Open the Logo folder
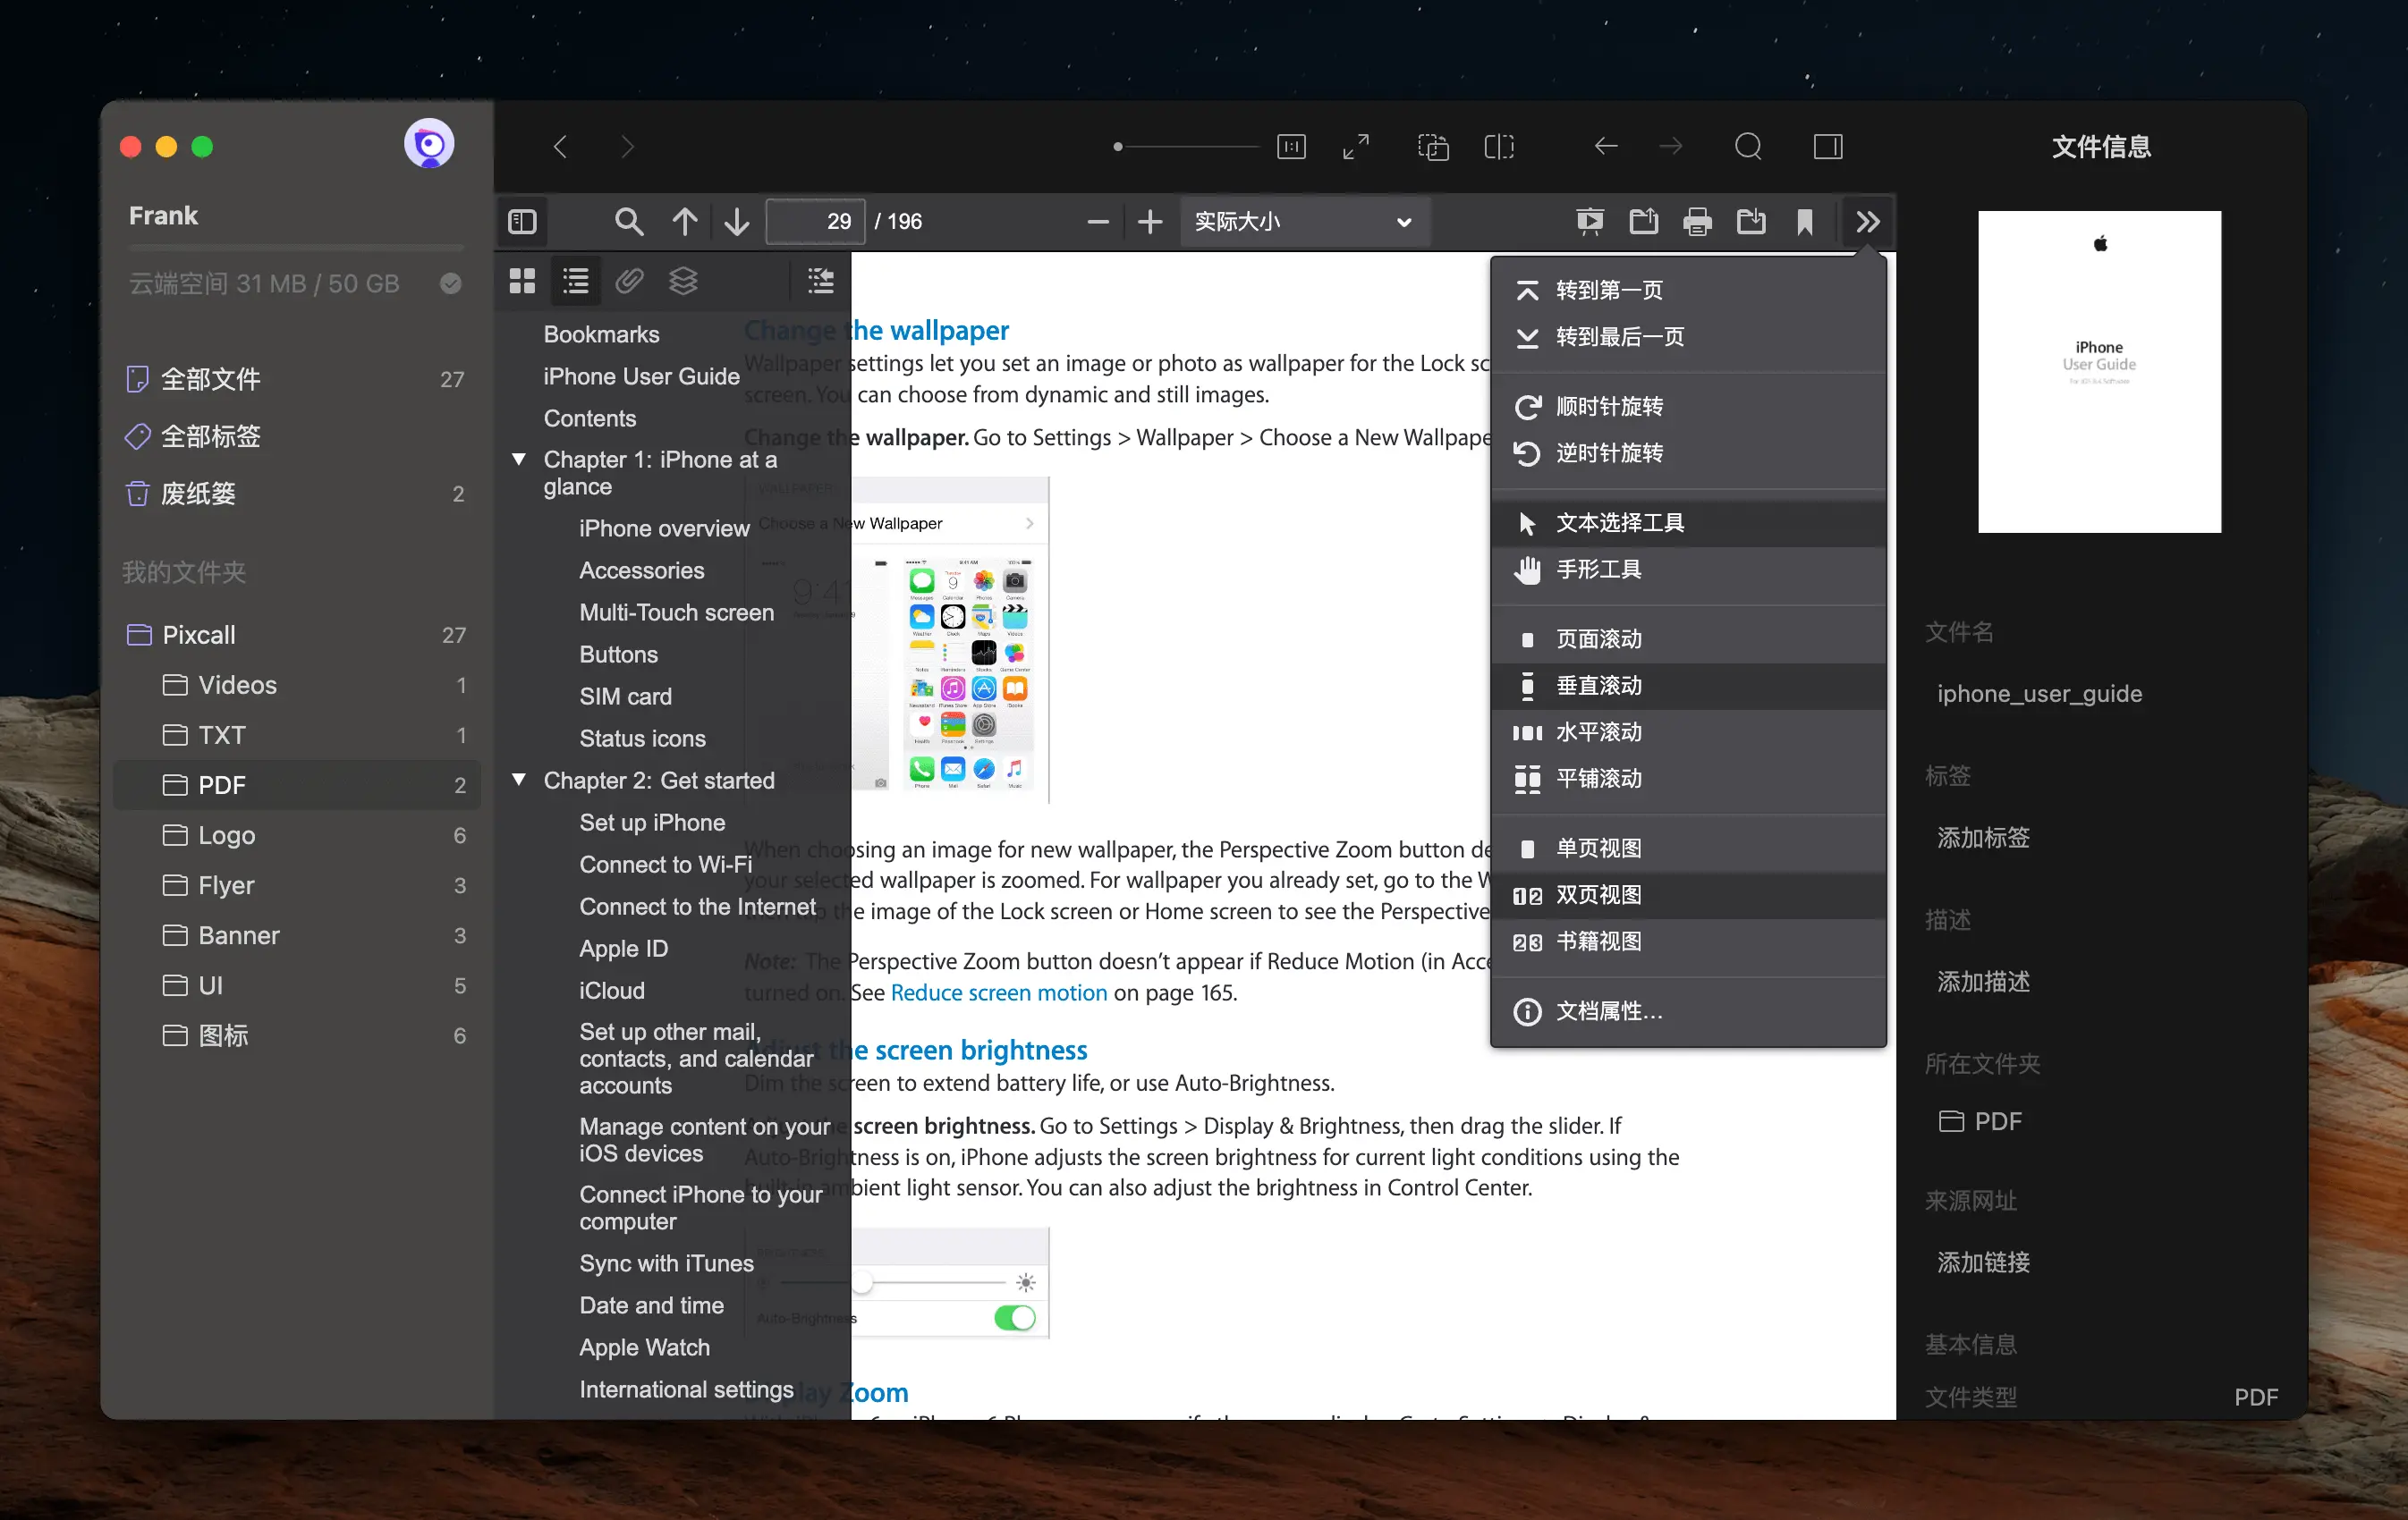The image size is (2408, 1520). [x=297, y=834]
